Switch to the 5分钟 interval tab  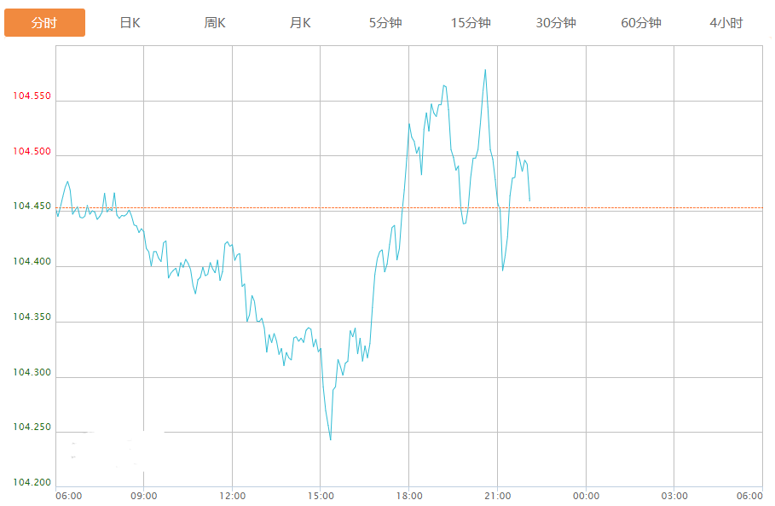tap(385, 23)
